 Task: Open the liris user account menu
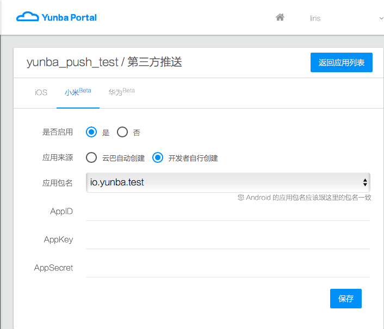tap(315, 18)
